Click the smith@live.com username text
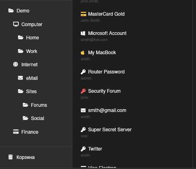196x169 pixels. pyautogui.click(x=94, y=40)
